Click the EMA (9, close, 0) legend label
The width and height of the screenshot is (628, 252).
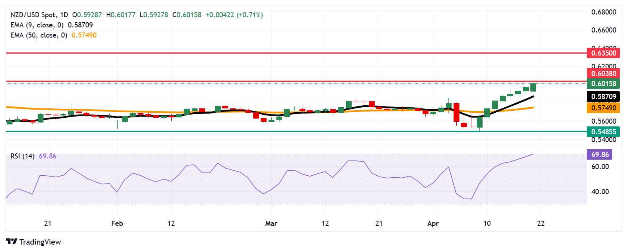pos(37,25)
